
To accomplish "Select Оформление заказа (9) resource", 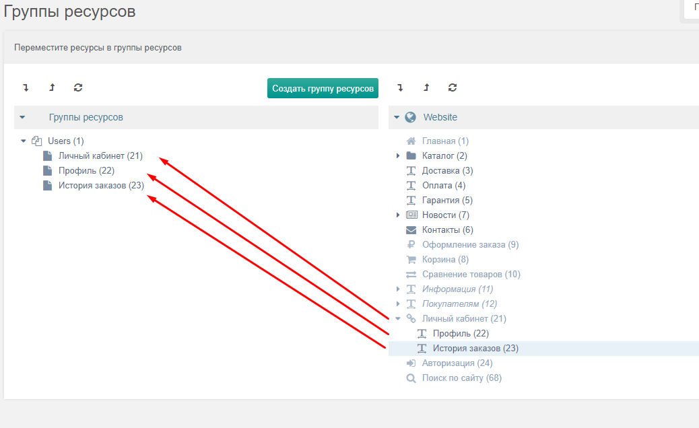I will click(x=470, y=244).
